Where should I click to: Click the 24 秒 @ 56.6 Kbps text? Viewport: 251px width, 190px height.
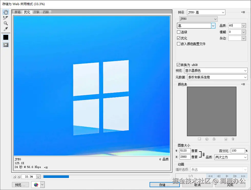click(x=28, y=167)
